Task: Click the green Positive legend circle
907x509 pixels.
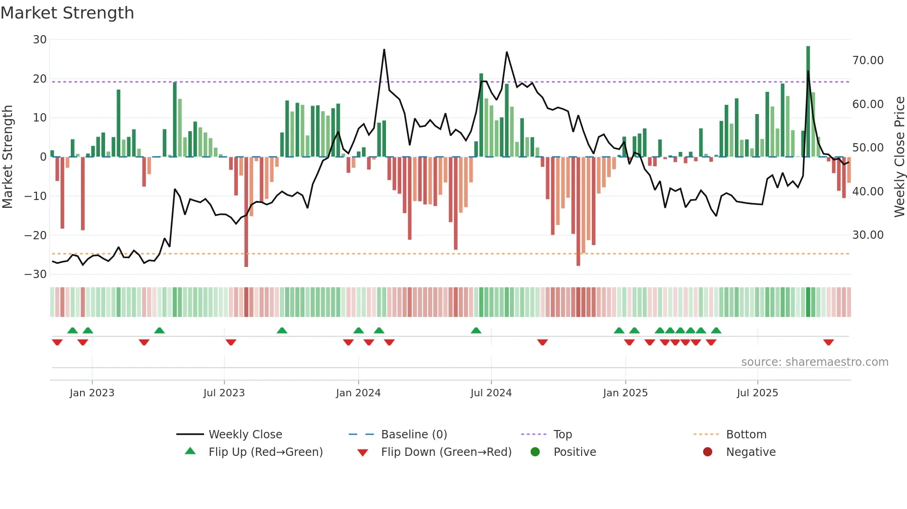Action: (535, 452)
